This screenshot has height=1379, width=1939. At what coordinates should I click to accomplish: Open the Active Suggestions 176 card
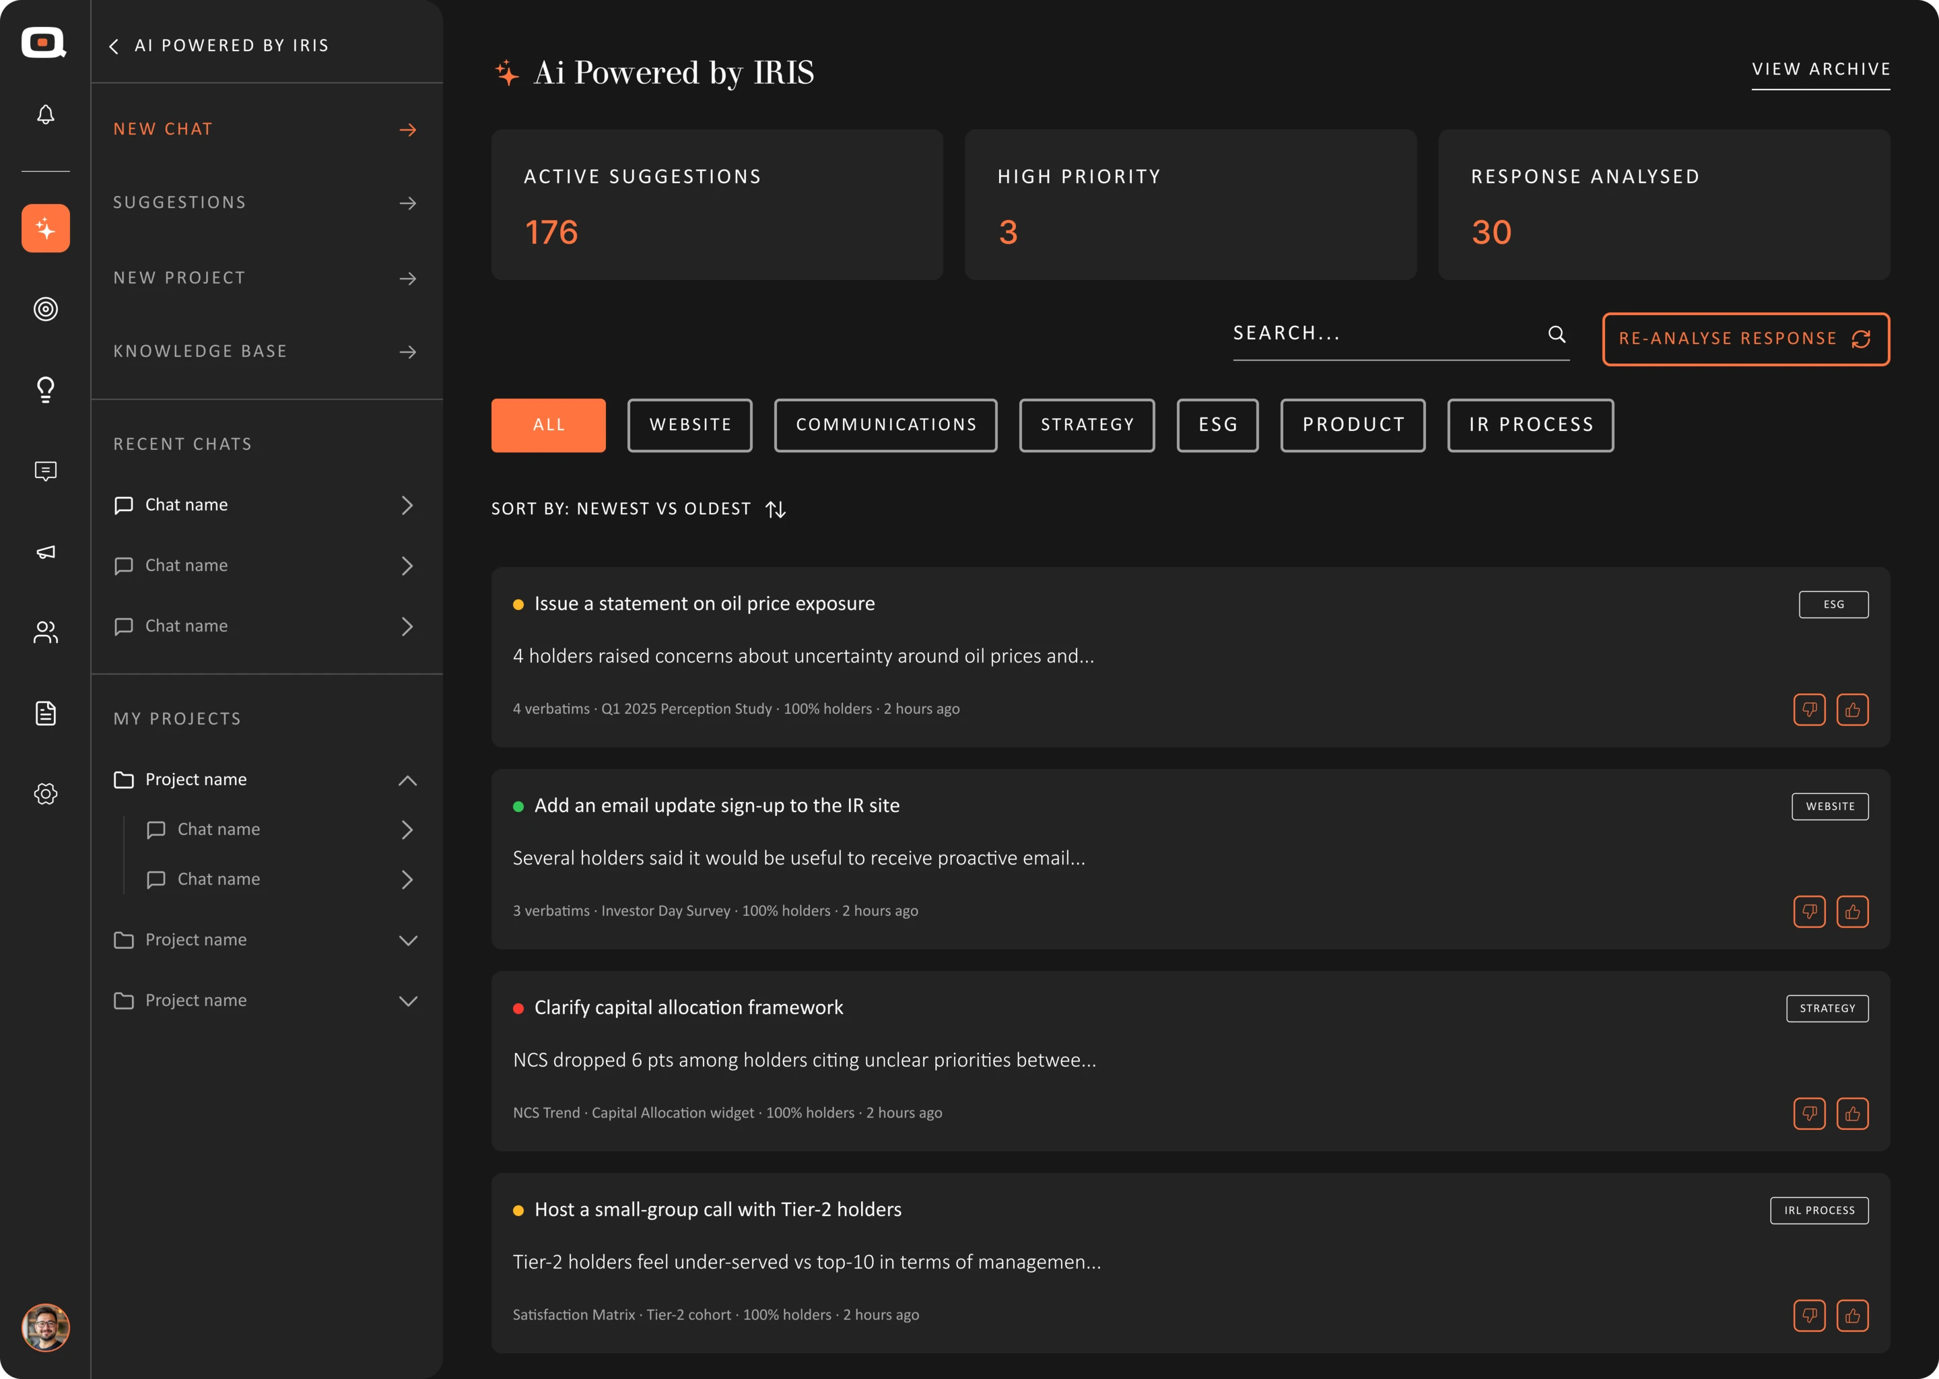(716, 205)
